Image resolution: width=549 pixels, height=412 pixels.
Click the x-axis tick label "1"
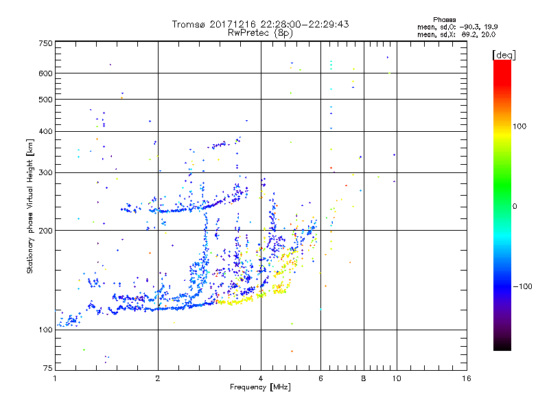pyautogui.click(x=55, y=378)
